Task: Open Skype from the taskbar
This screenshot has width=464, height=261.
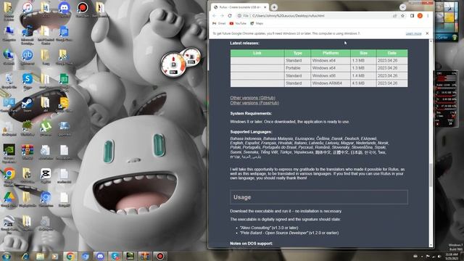Action: [x=115, y=256]
